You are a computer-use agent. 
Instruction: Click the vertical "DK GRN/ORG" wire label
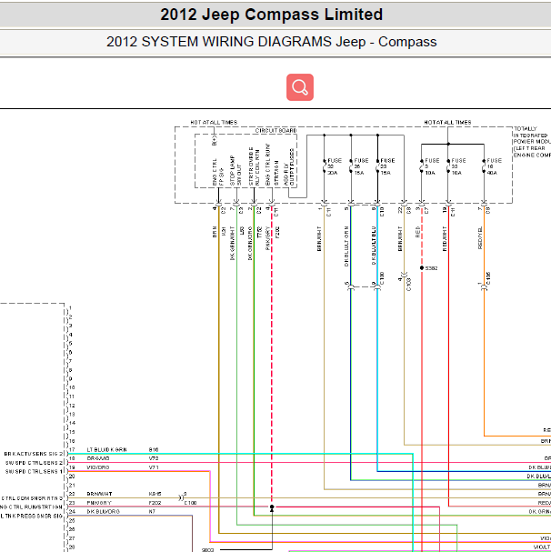coord(250,243)
